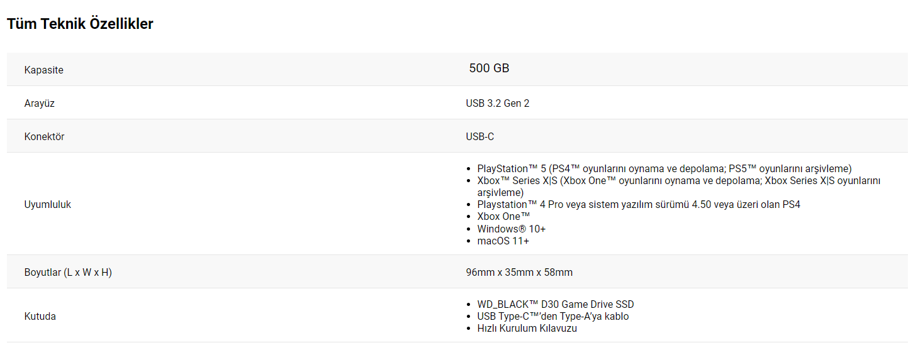This screenshot has width=913, height=360.
Task: Select the Konektör label
Action: 45,136
